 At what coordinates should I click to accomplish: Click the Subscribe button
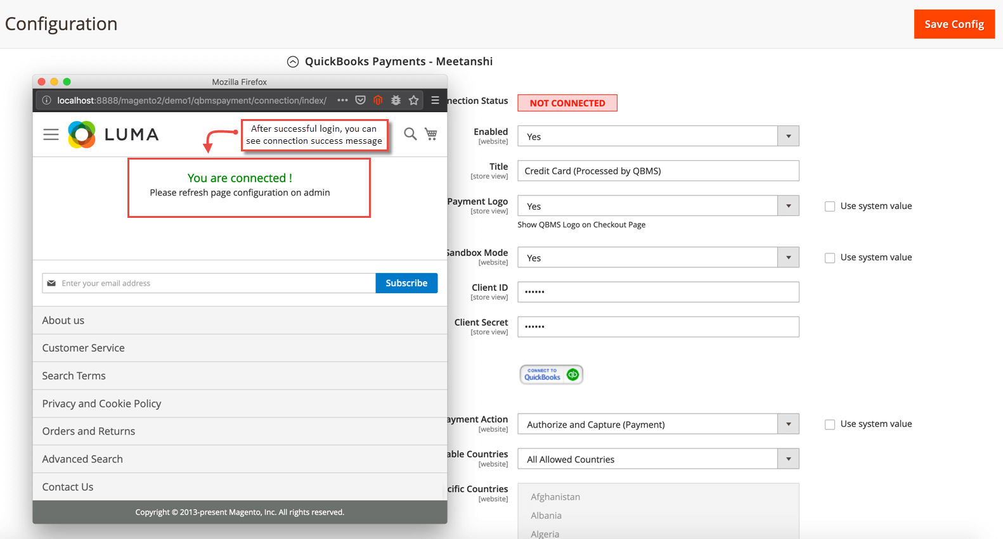[406, 283]
